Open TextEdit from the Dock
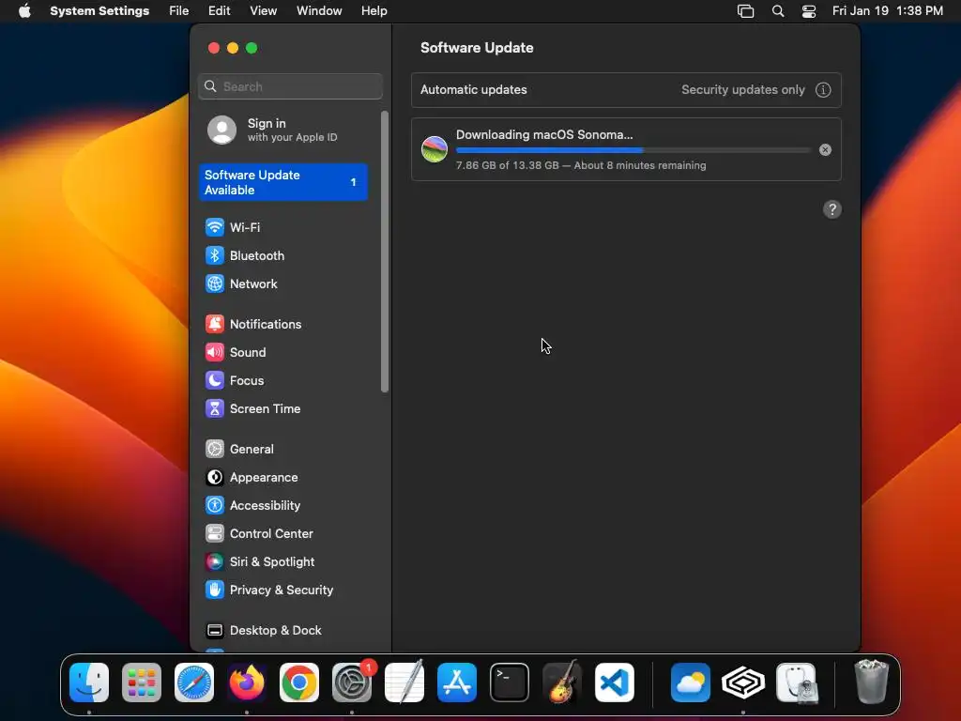Viewport: 961px width, 721px height. click(404, 683)
